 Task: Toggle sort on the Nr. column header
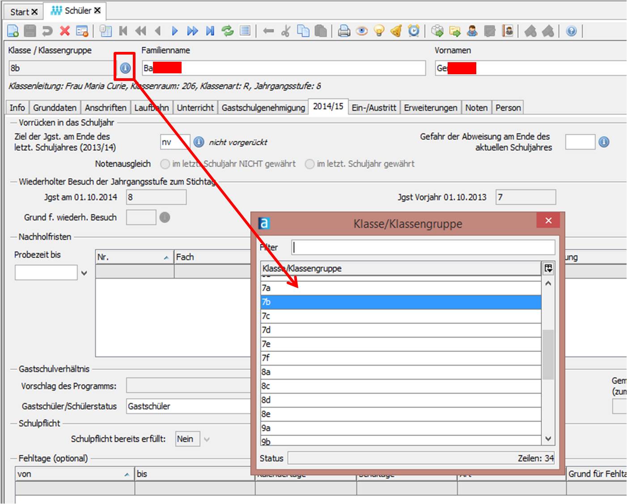(135, 257)
